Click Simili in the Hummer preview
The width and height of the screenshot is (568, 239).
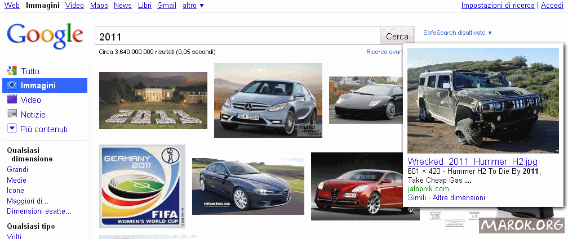point(416,197)
